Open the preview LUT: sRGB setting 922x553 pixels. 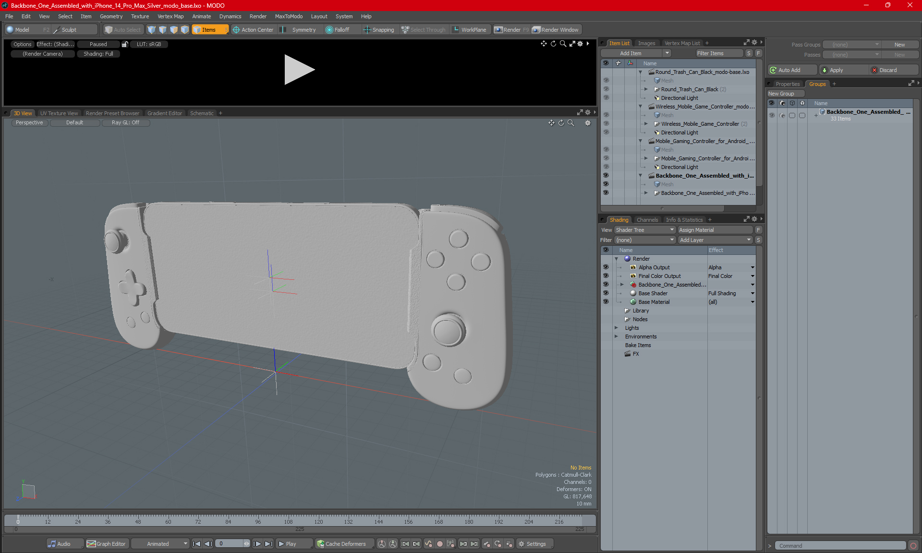point(149,44)
